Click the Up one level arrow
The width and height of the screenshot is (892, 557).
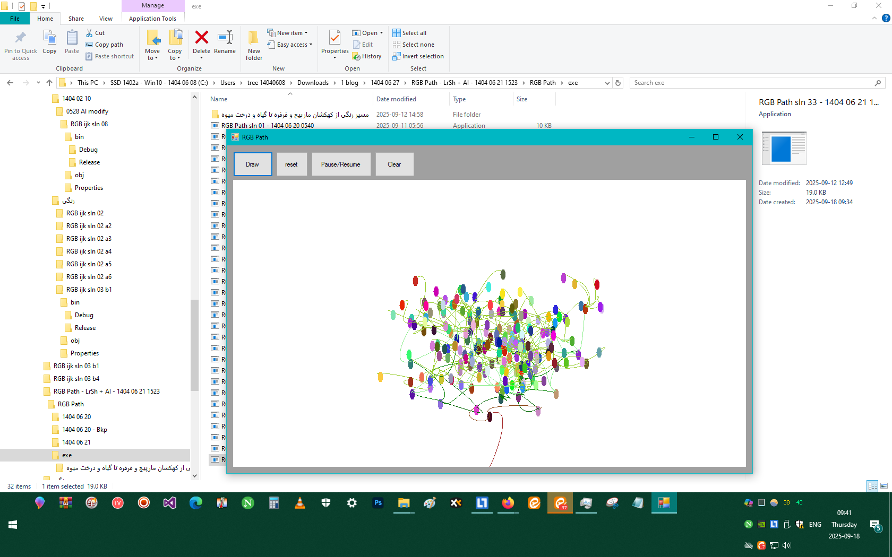pos(49,83)
